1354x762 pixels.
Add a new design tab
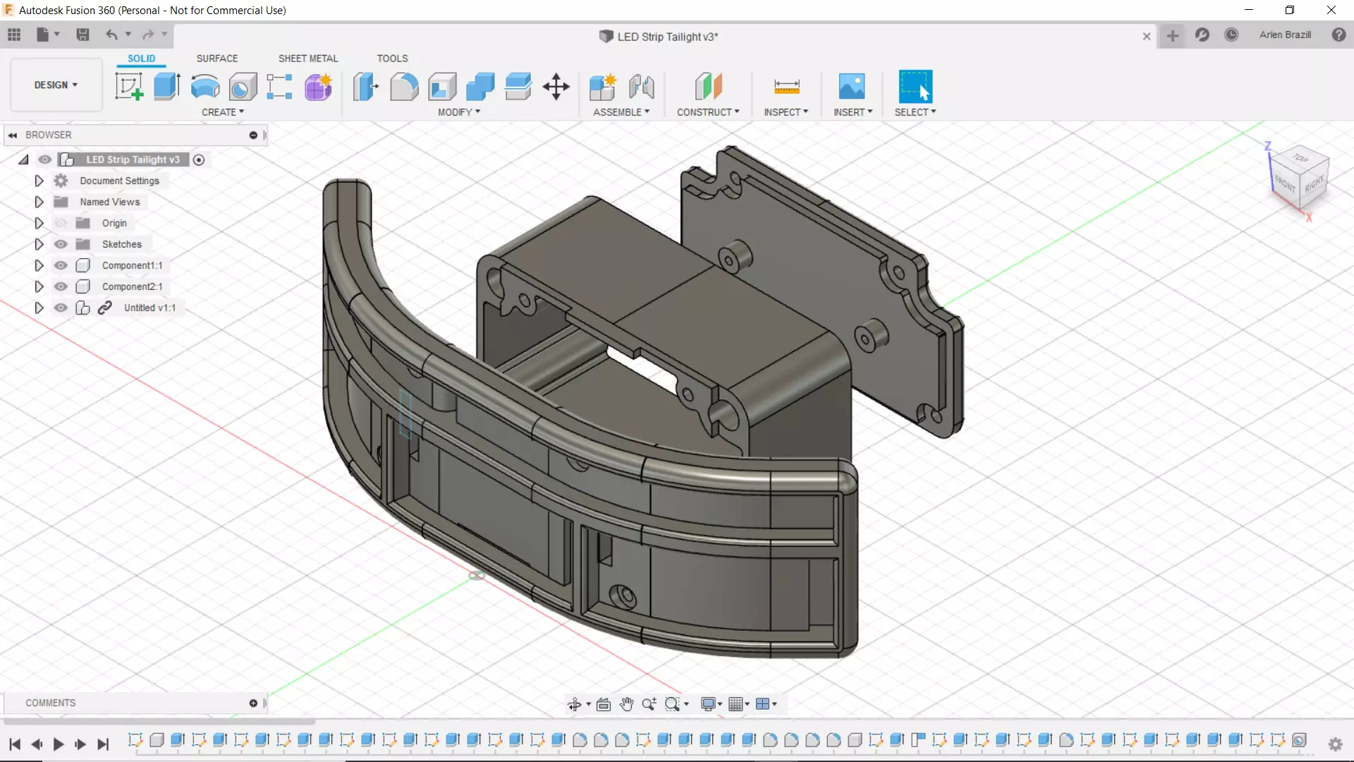(x=1172, y=36)
